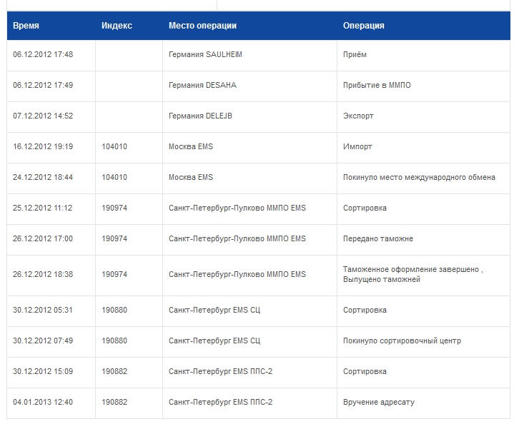The height and width of the screenshot is (424, 529).
Task: Click the Место операции column header
Action: click(202, 26)
